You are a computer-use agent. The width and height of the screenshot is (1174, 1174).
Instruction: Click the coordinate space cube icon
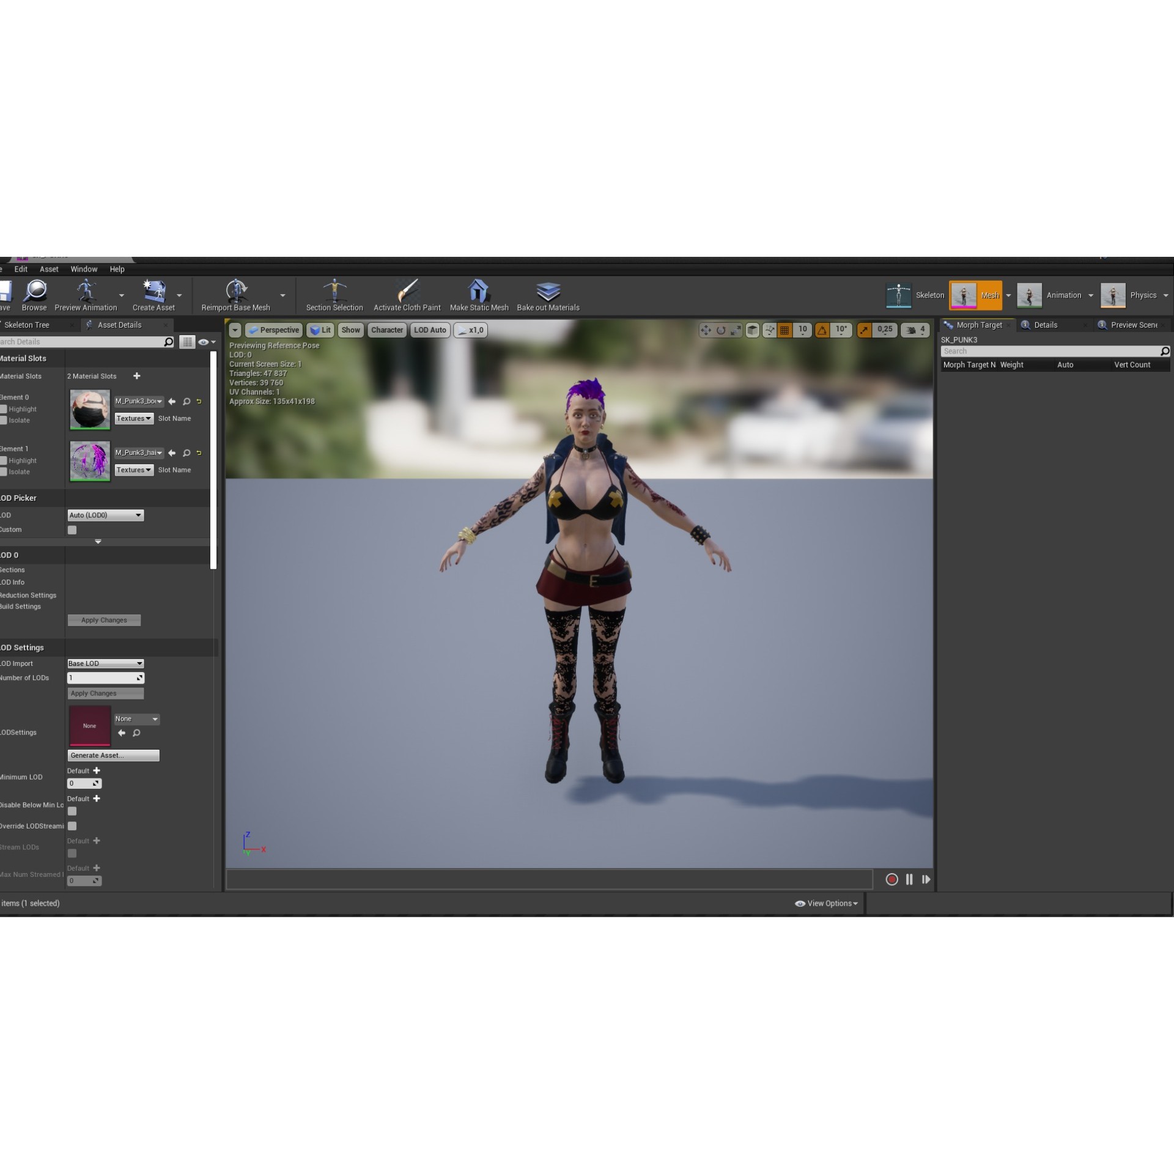pyautogui.click(x=753, y=330)
